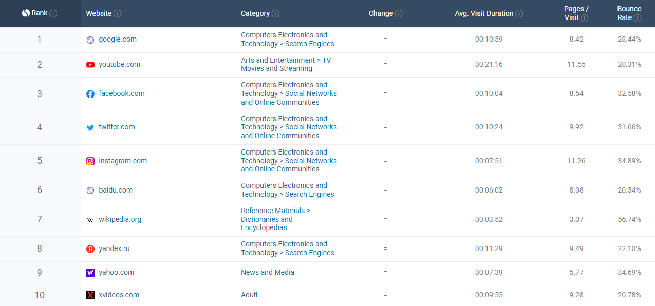
Task: Open the baidu.com website link
Action: click(x=116, y=190)
